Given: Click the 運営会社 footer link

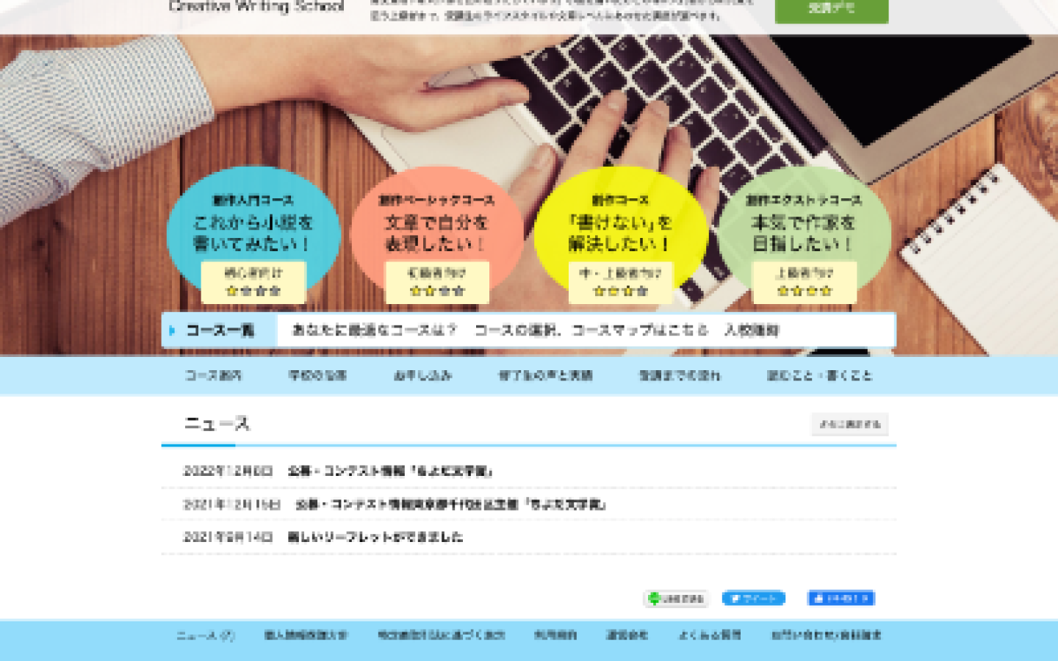Looking at the screenshot, I should point(626,635).
